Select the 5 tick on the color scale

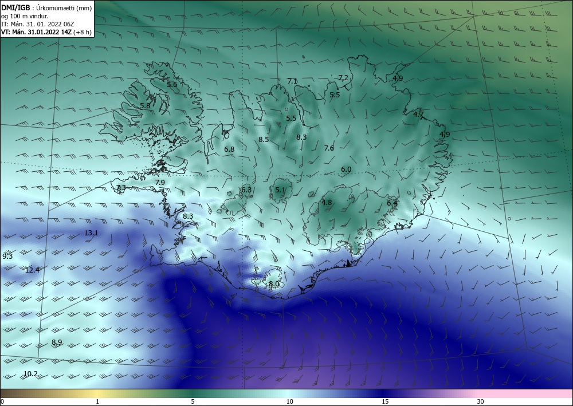coord(193,401)
